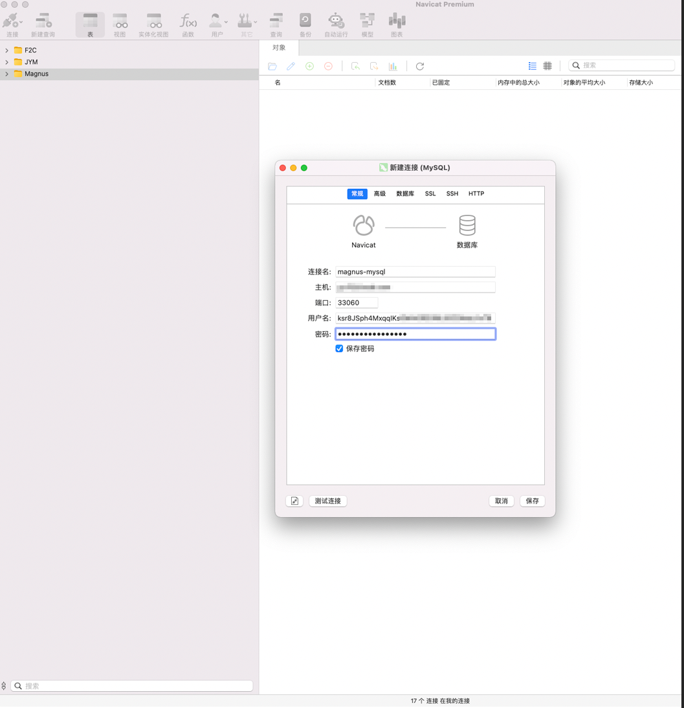Open the 高级 tab in dialog
The height and width of the screenshot is (708, 684).
pos(380,194)
